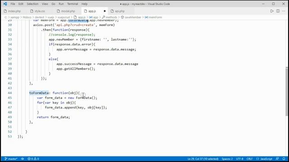The width and height of the screenshot is (289, 162).
Task: Click the //console.log(response); comment
Action: [x=72, y=35]
